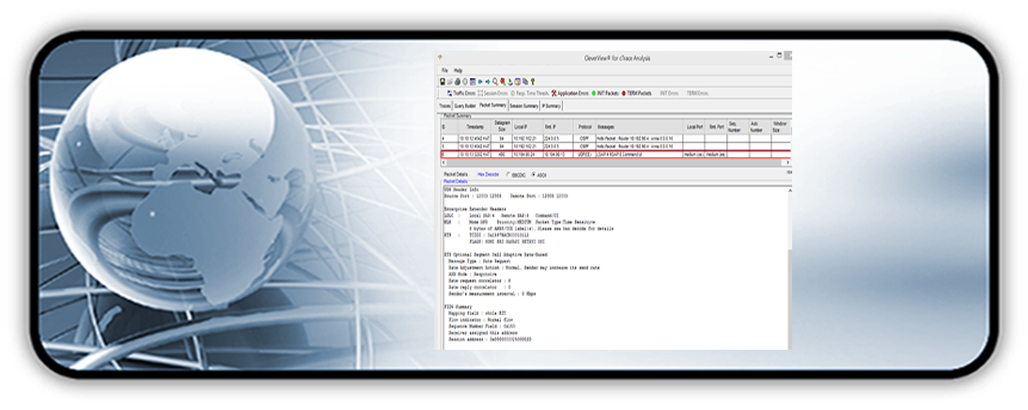This screenshot has width=1028, height=410.
Task: Switch to the Query Builder tab
Action: [465, 105]
